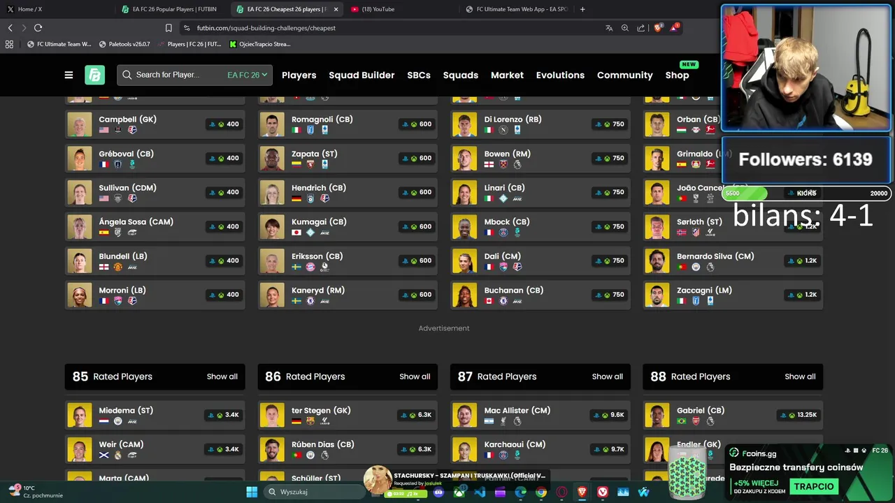
Task: Open the SBCs menu
Action: point(419,75)
